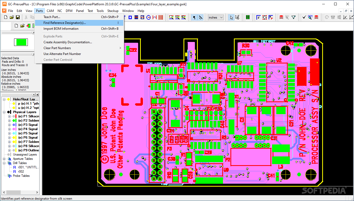This screenshot has width=354, height=201.
Task: Click the blue corner with arrow icon
Action: (x=258, y=18)
